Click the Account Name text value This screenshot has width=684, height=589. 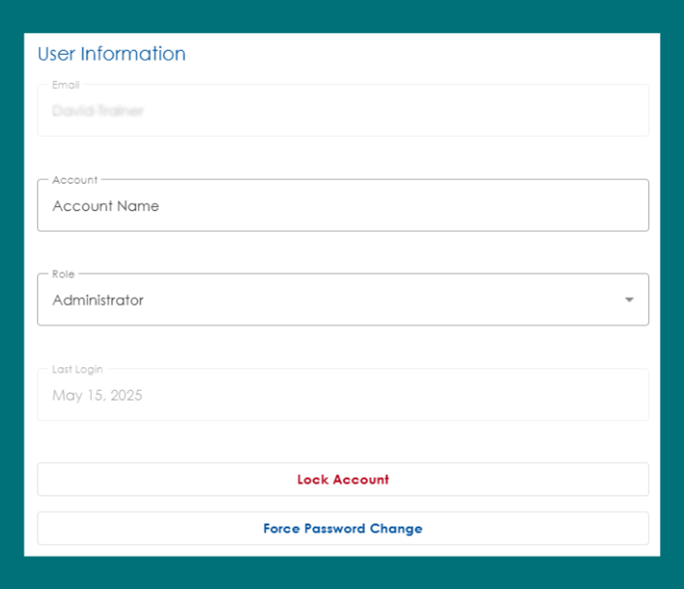pos(106,206)
